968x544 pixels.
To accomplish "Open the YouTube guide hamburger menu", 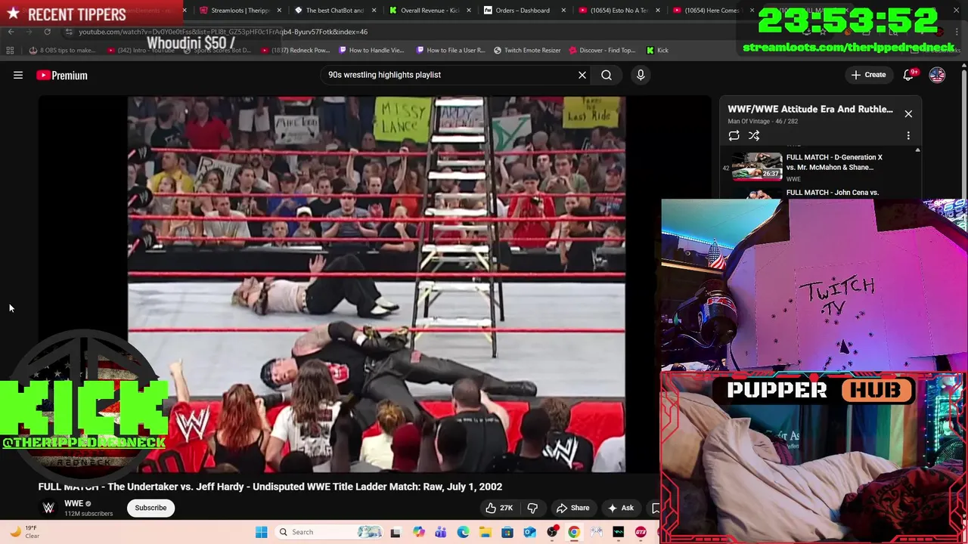I will [18, 75].
